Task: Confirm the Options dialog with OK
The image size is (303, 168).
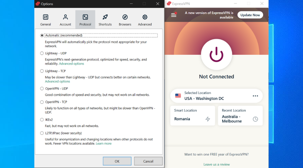Action: pyautogui.click(x=117, y=161)
